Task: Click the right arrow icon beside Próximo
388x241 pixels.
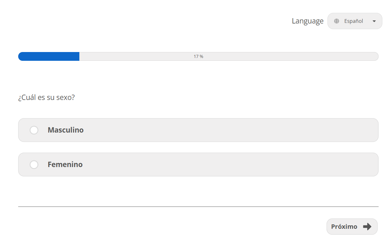Action: pos(367,227)
